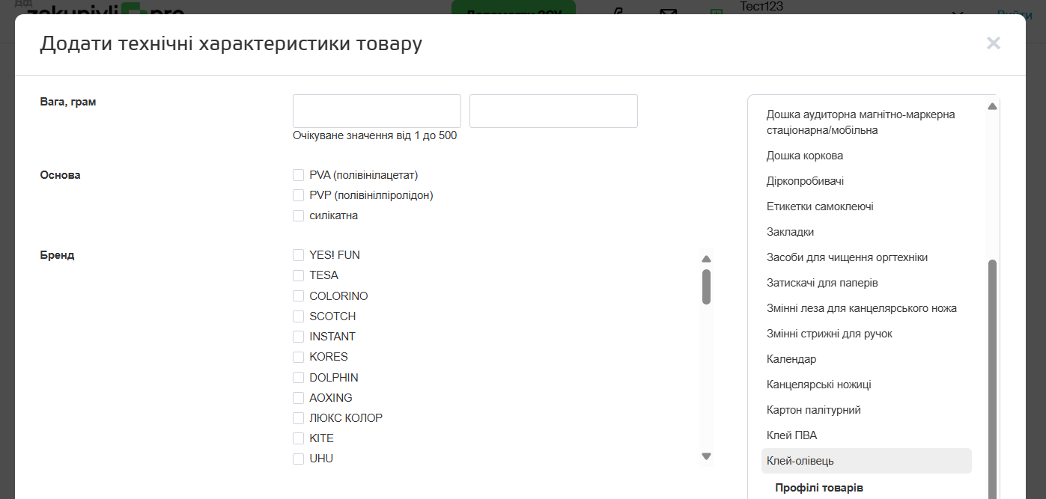Select Клей-олівець in category list
1046x499 pixels.
[800, 461]
